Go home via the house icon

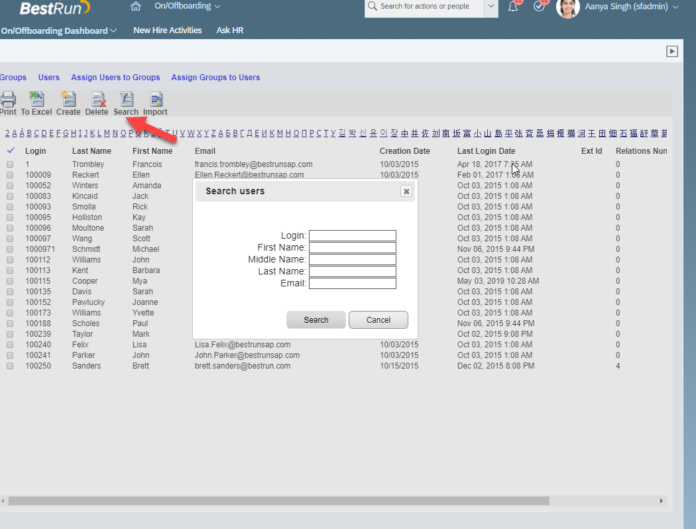click(136, 6)
